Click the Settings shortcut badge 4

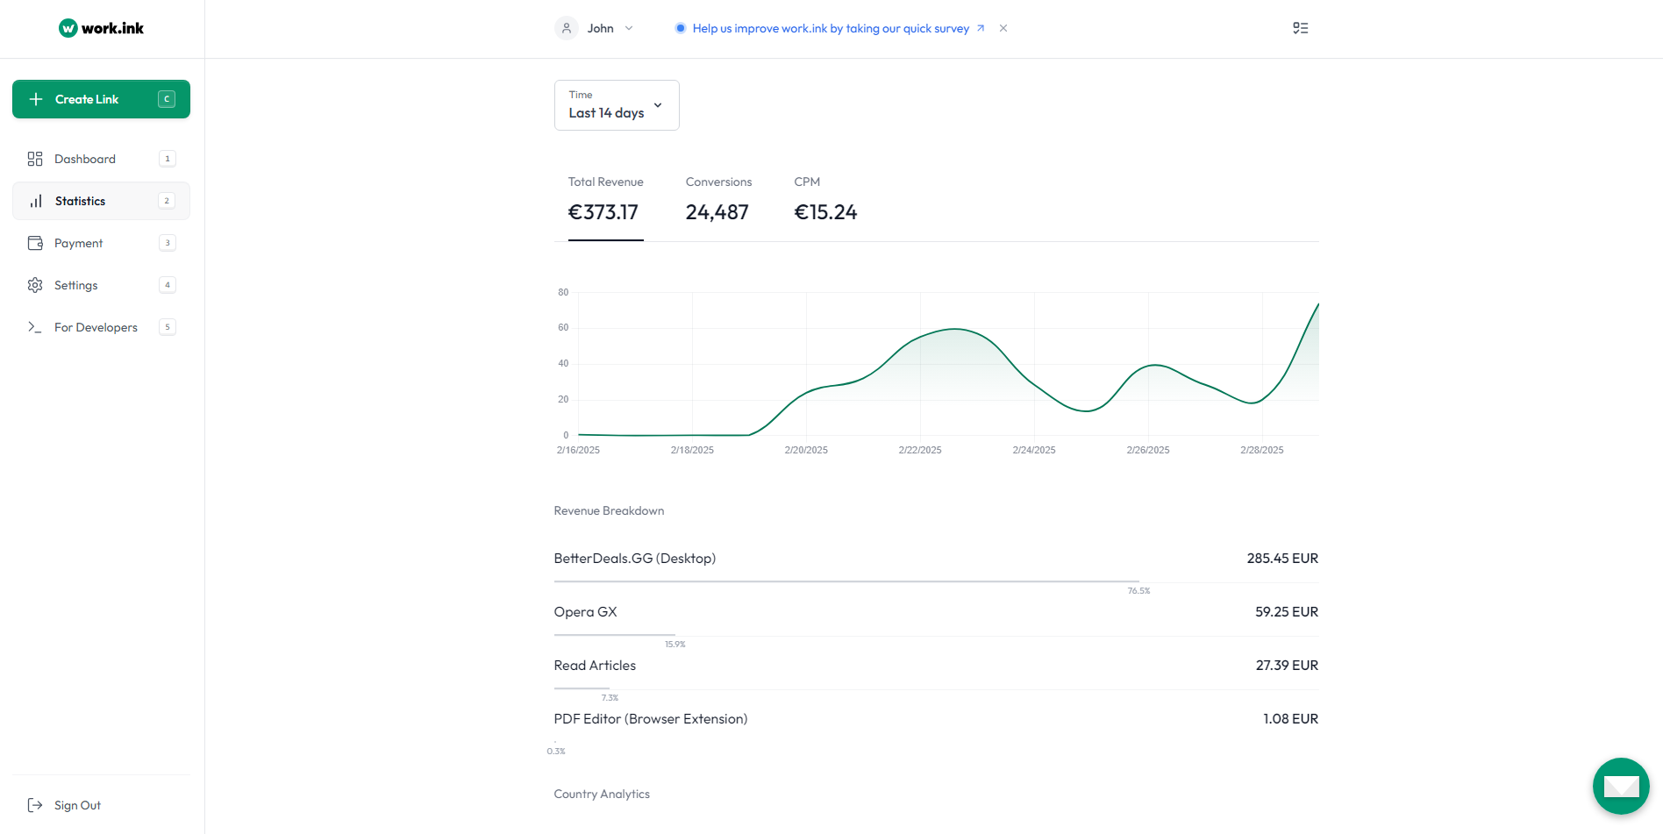pos(168,285)
